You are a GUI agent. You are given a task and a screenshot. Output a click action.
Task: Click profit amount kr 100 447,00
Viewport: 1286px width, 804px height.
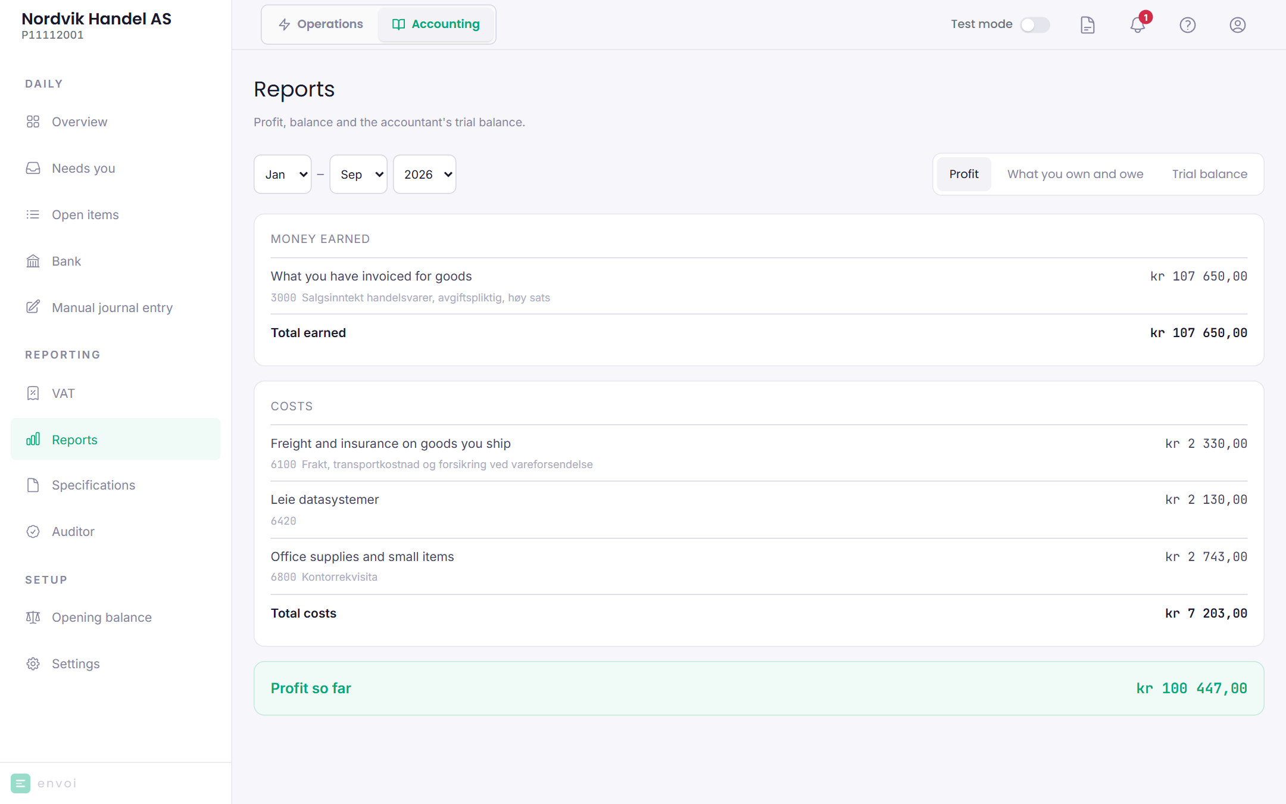click(1191, 688)
